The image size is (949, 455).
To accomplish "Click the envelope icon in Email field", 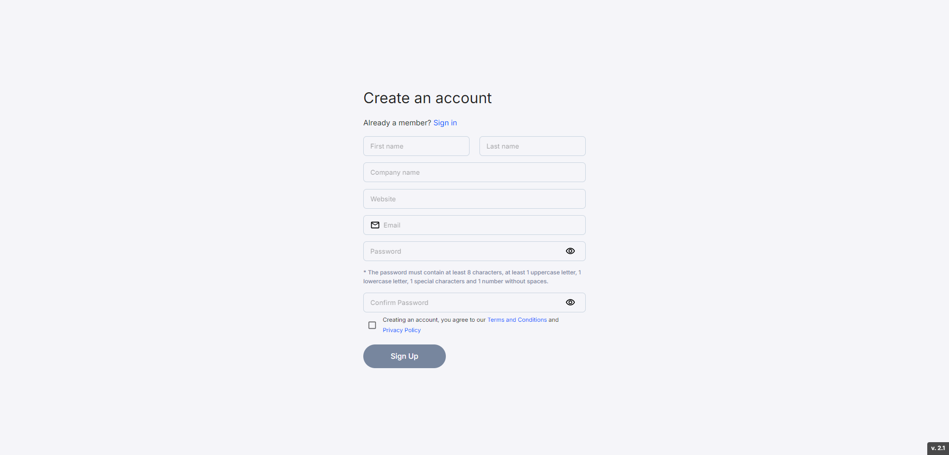I will click(375, 225).
